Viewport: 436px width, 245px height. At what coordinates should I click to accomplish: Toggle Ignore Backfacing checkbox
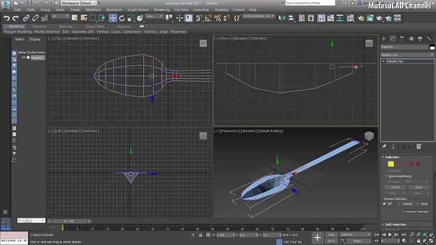pyautogui.click(x=386, y=176)
